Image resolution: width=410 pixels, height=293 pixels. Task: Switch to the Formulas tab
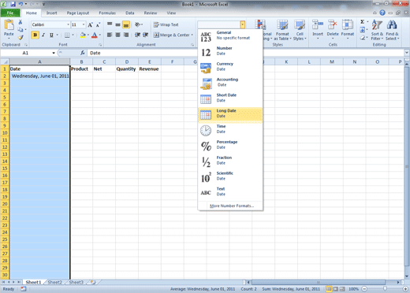[107, 13]
